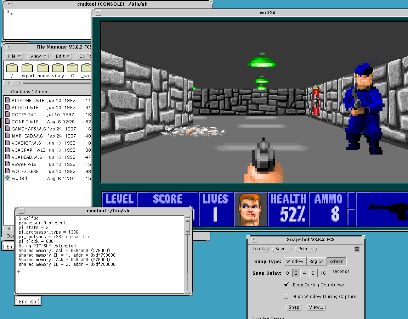
Task: Open the vitaly folder icon
Action: point(58,68)
